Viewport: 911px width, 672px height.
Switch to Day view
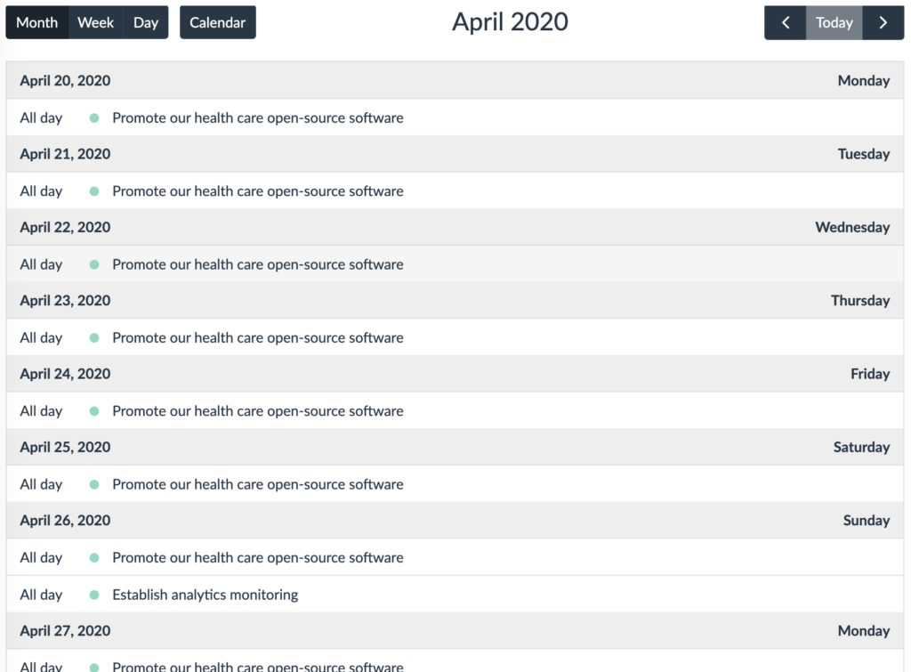coord(145,22)
